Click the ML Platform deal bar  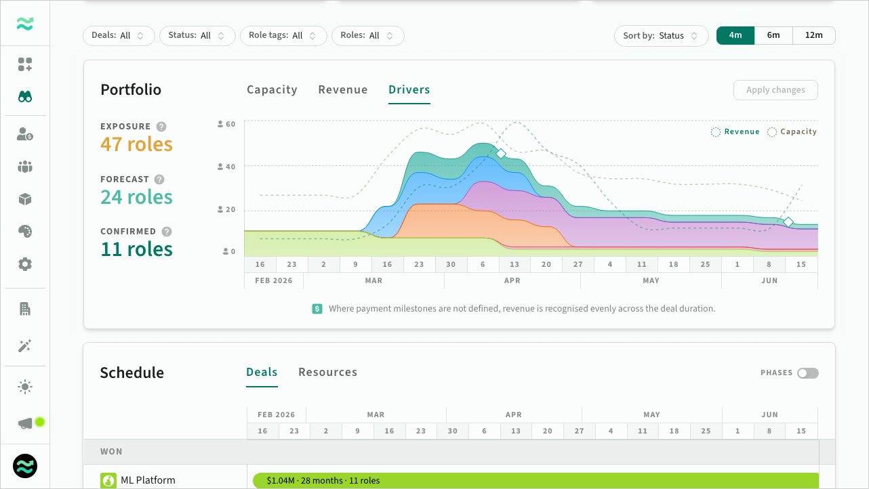point(535,481)
